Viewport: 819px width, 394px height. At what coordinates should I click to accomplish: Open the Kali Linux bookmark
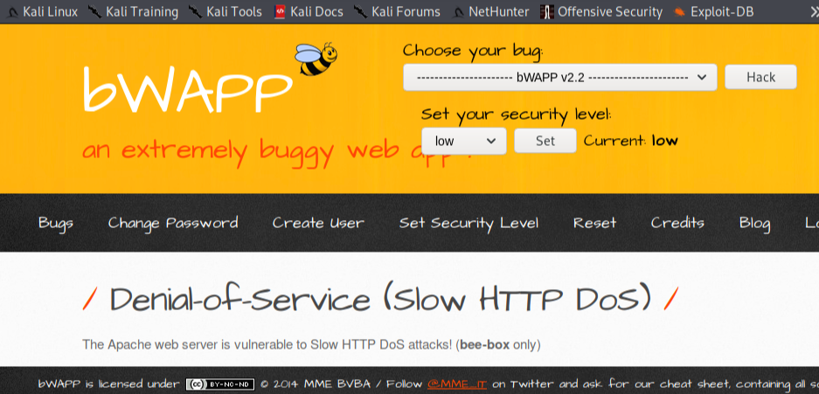(44, 11)
